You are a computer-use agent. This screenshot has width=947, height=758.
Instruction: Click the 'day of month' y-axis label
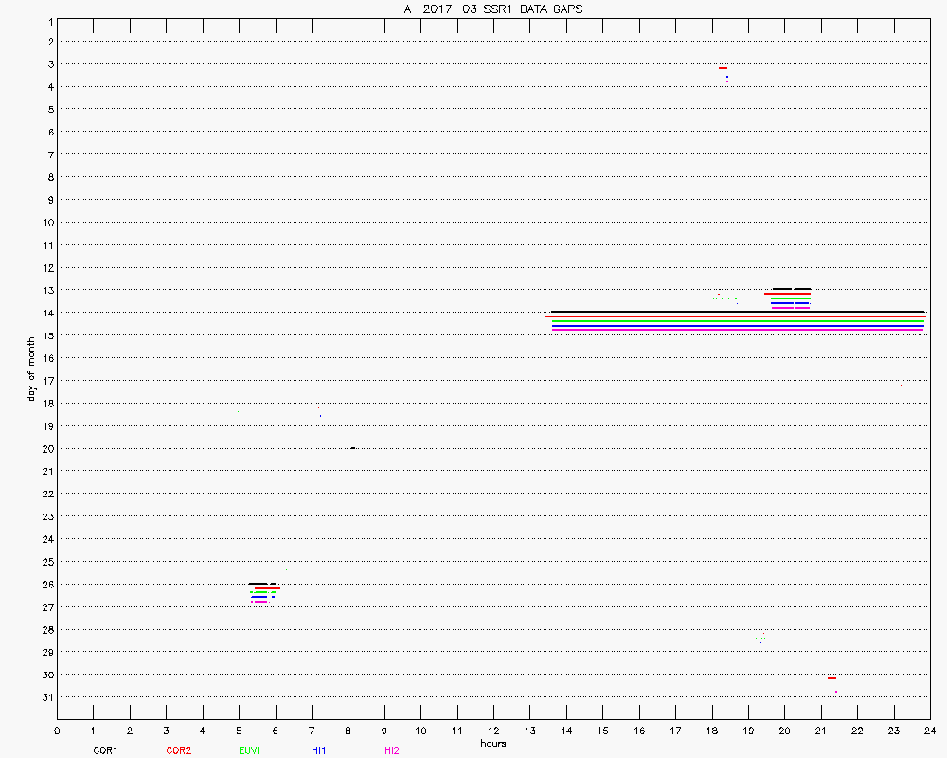pyautogui.click(x=31, y=369)
